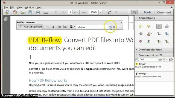
Task: Select the throwj comment from 5:49:08 PM
Action: tap(154, 76)
